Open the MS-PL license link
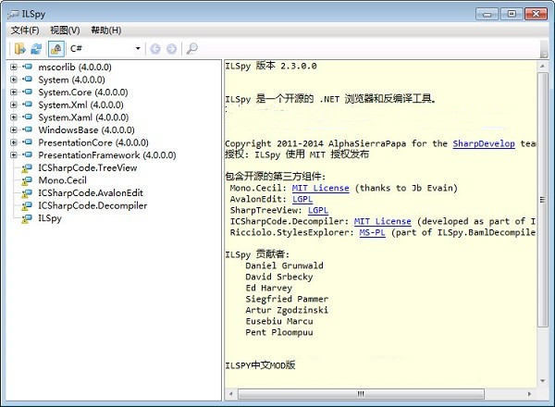 373,232
